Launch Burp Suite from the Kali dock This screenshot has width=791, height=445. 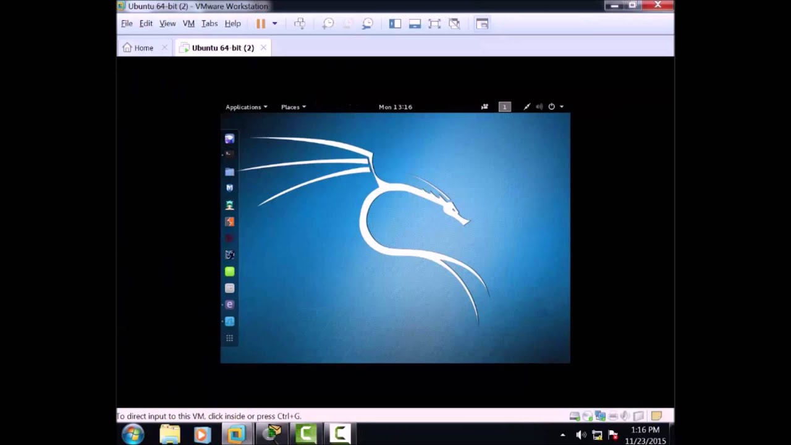(229, 221)
